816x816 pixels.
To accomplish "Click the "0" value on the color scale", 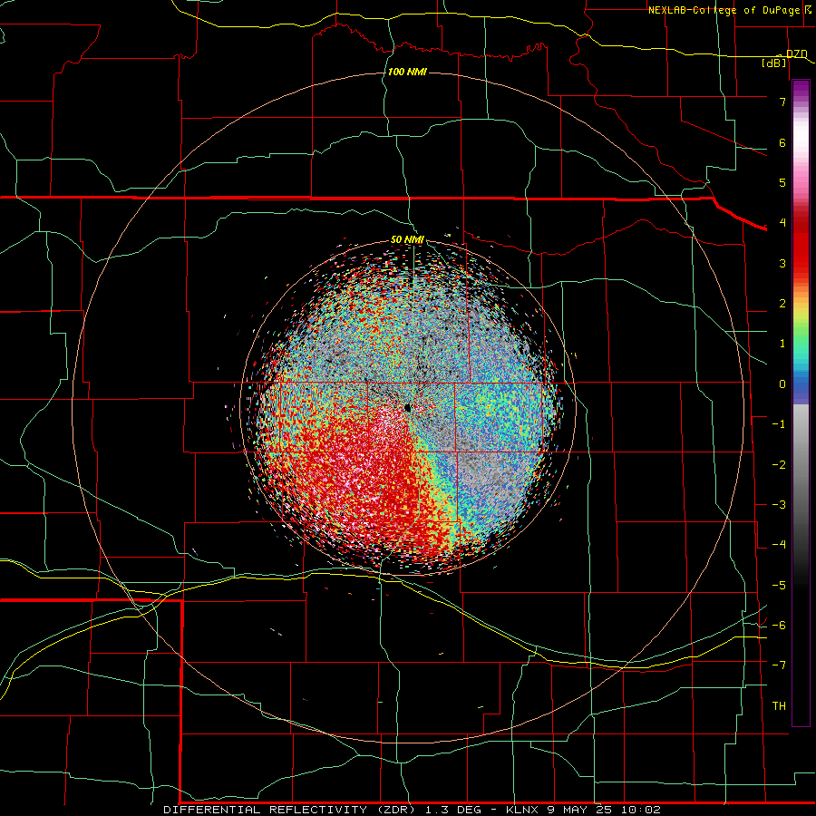I will pyautogui.click(x=782, y=384).
